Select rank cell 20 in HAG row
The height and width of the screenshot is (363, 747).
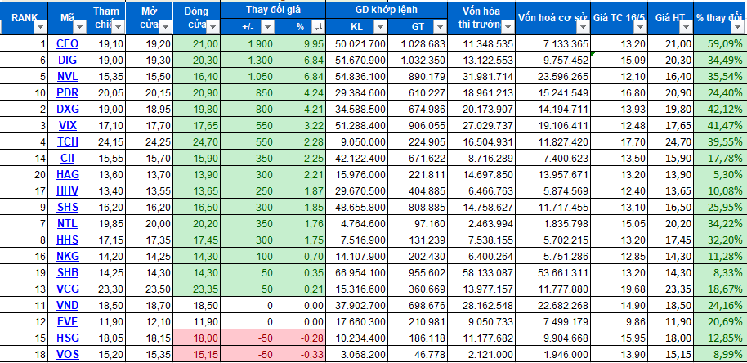(25, 174)
